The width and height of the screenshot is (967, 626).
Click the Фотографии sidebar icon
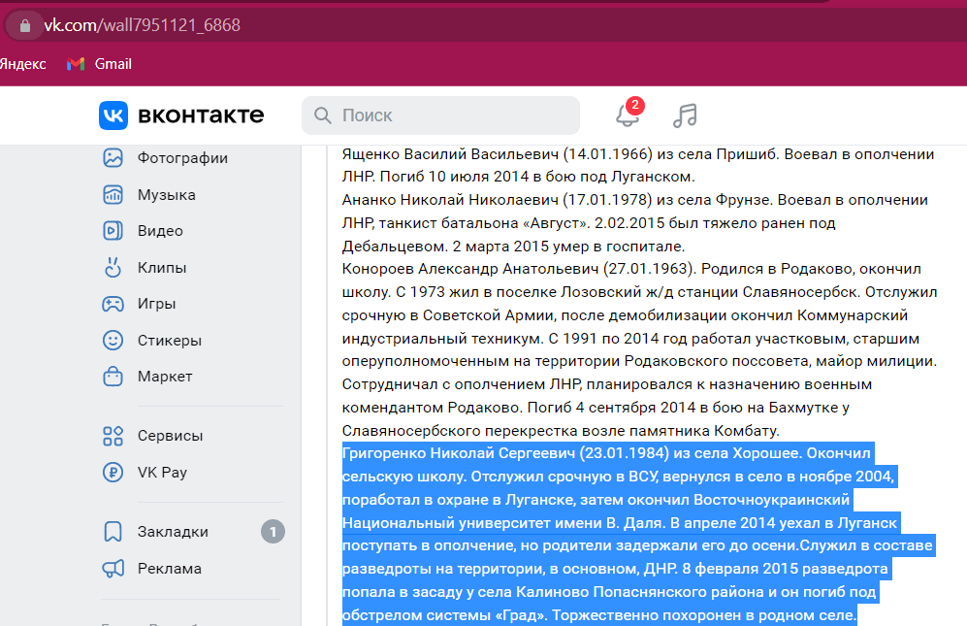coord(113,158)
